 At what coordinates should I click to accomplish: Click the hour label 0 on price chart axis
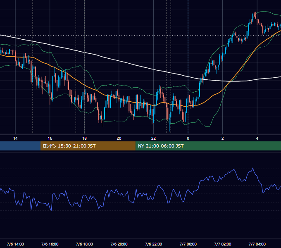pos(188,138)
